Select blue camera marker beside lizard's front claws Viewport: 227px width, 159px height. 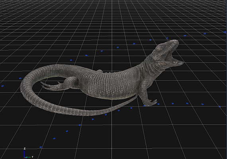(x=159, y=104)
